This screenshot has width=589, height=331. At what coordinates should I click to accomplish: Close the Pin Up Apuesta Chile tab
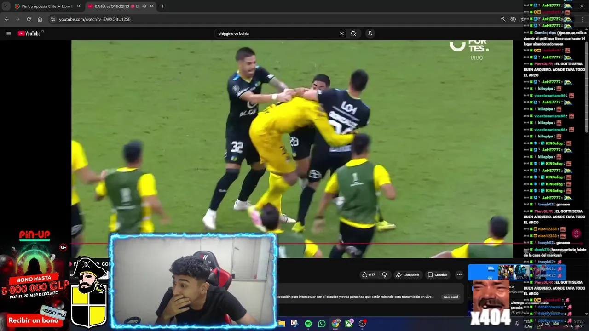pos(78,6)
